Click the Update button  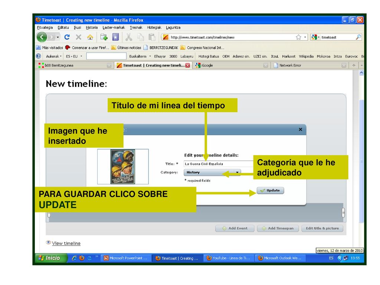pyautogui.click(x=270, y=190)
